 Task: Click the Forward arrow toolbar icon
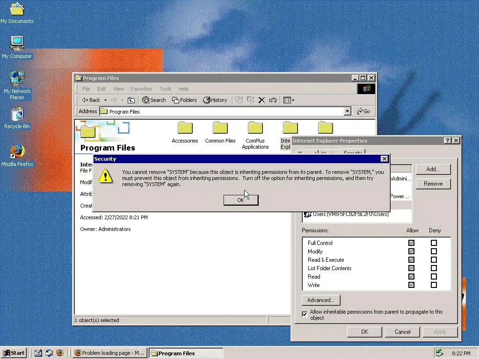tap(114, 100)
